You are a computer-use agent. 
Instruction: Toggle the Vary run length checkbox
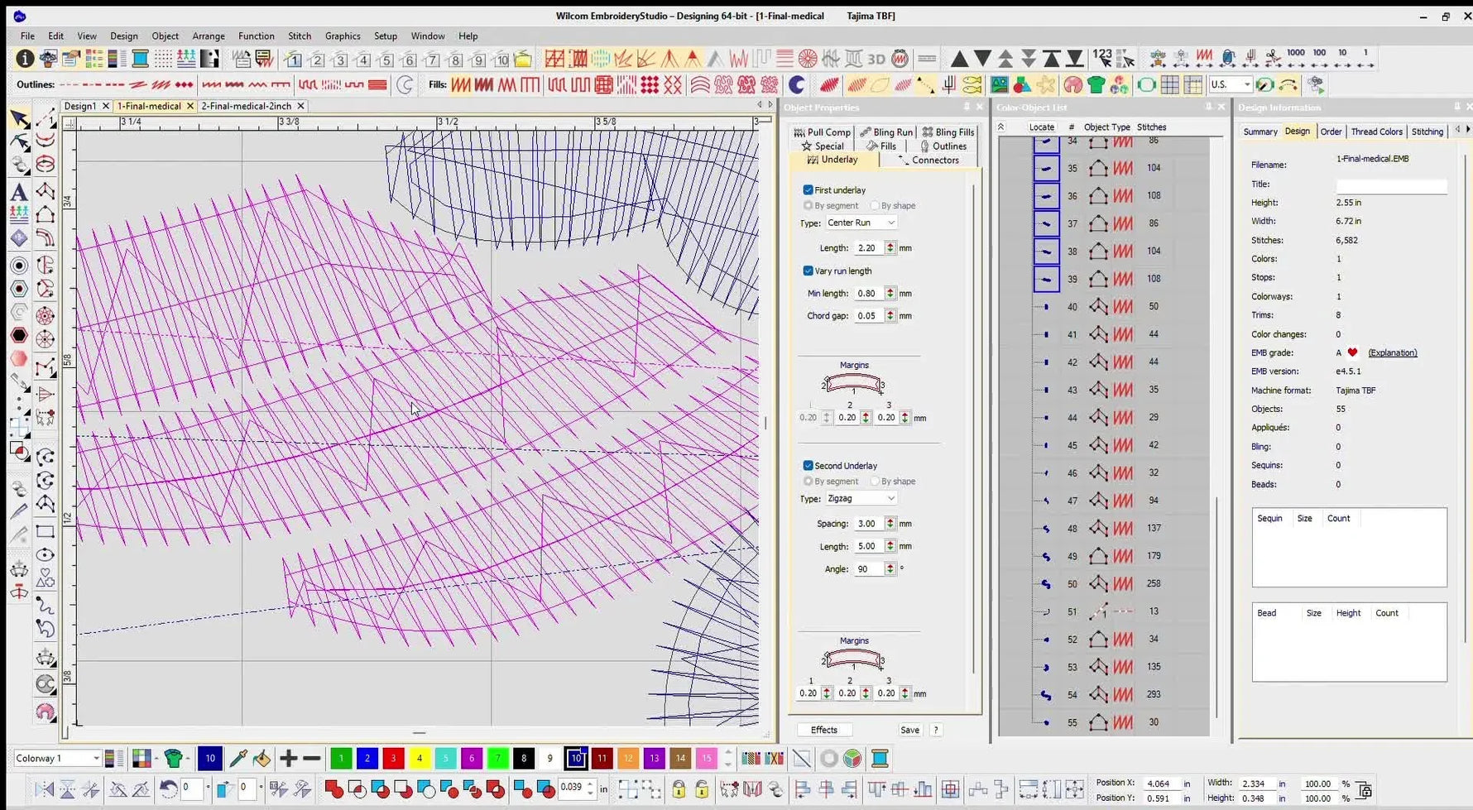pyautogui.click(x=808, y=271)
